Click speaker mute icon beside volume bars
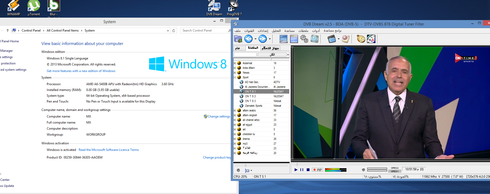 [x=363, y=170]
